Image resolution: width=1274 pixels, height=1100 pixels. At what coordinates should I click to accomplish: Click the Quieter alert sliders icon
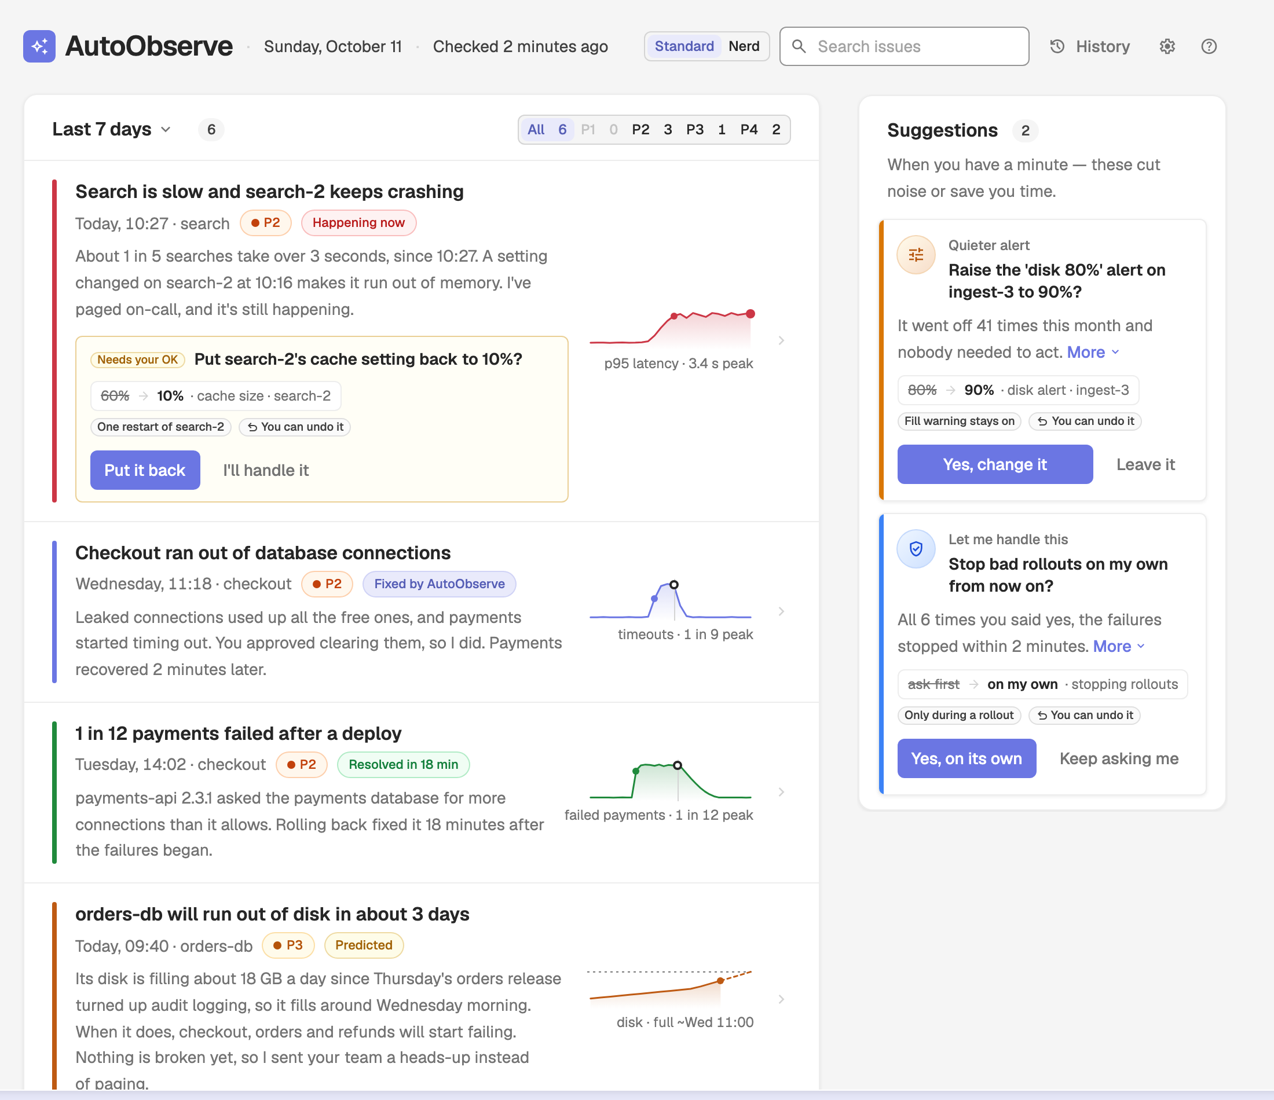(916, 255)
